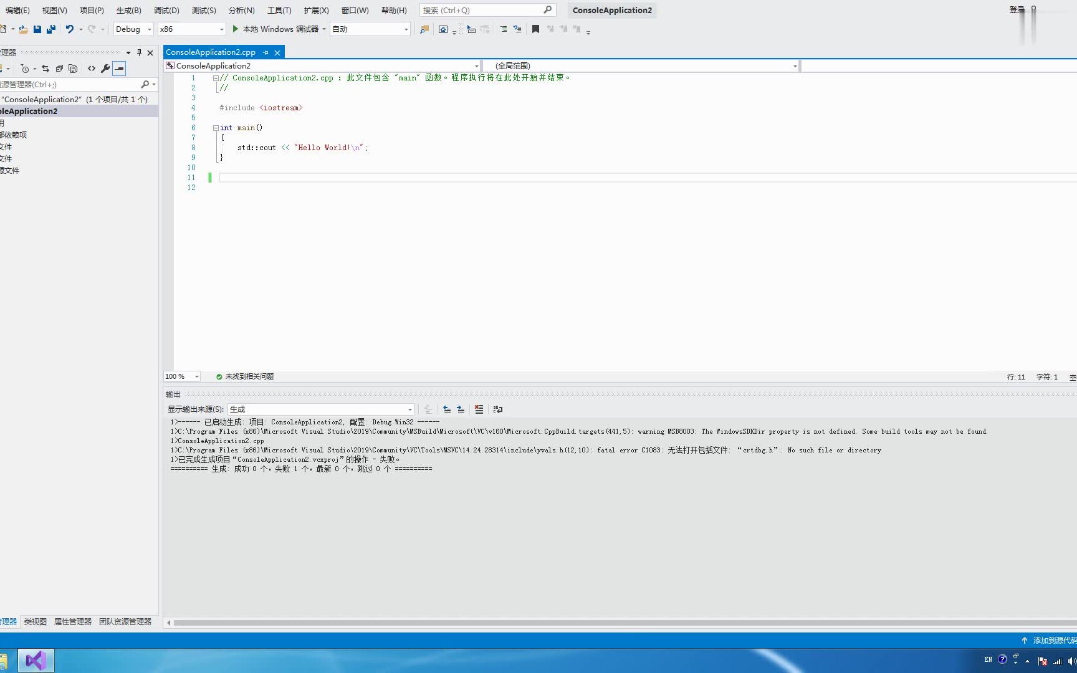
Task: Toggle the Preview Selected Items button
Action: 120,69
